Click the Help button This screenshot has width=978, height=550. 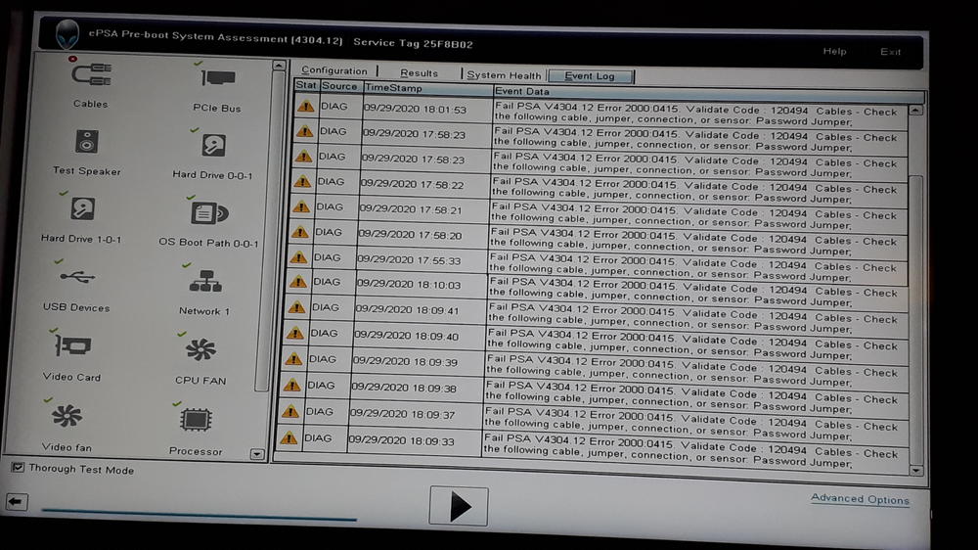(834, 52)
